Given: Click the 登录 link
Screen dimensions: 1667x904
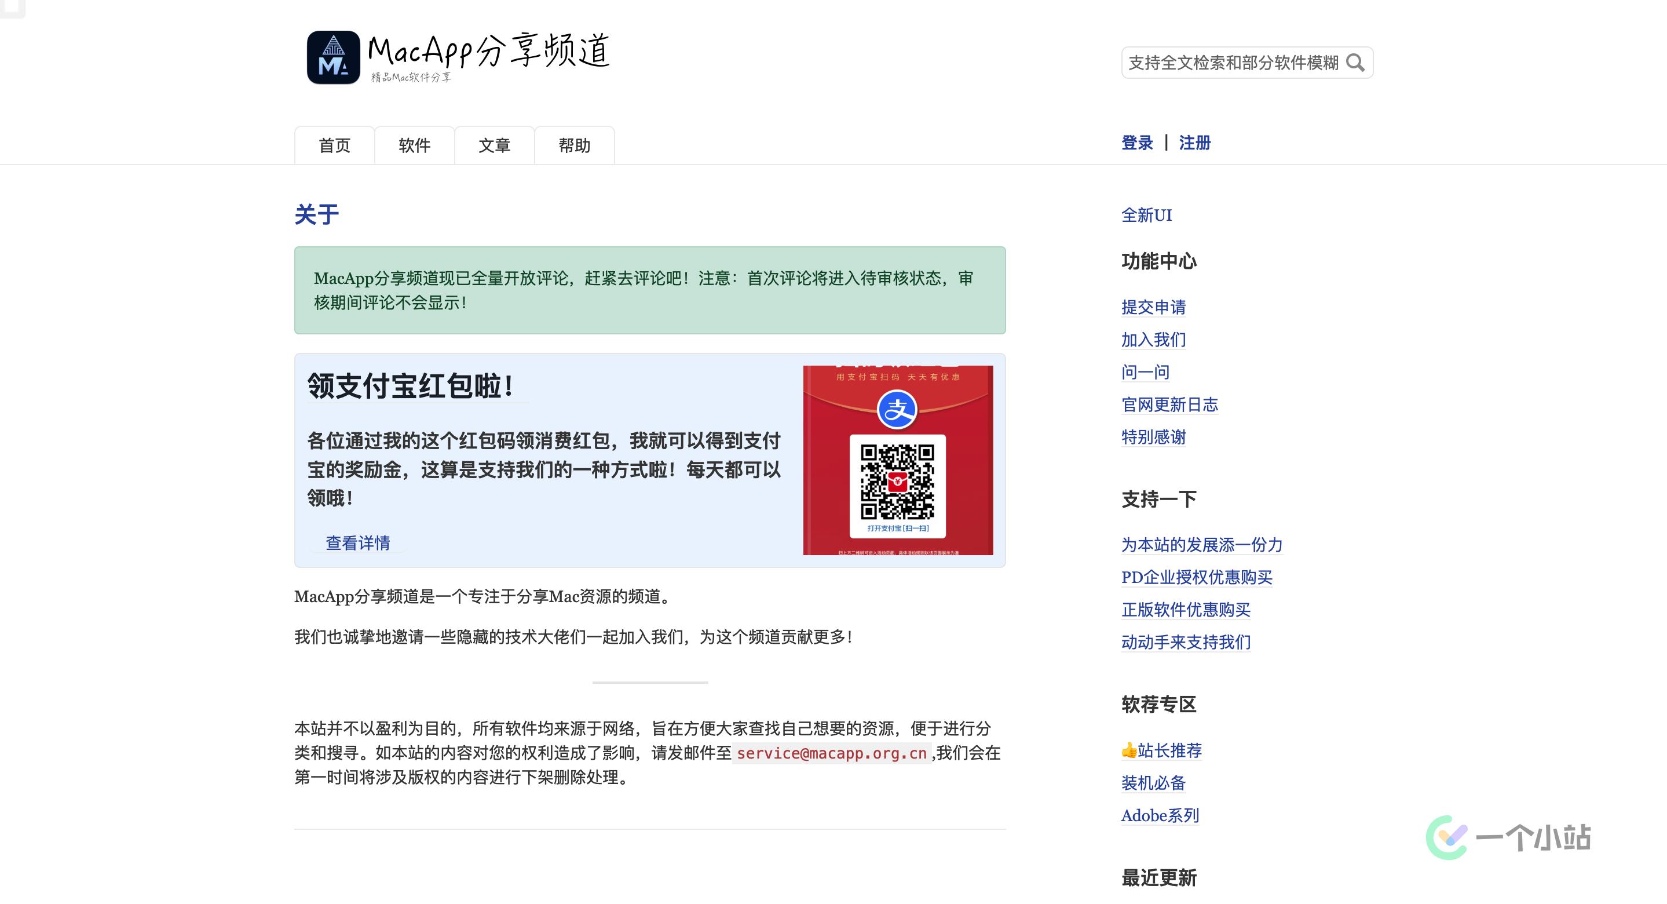Looking at the screenshot, I should pos(1136,143).
